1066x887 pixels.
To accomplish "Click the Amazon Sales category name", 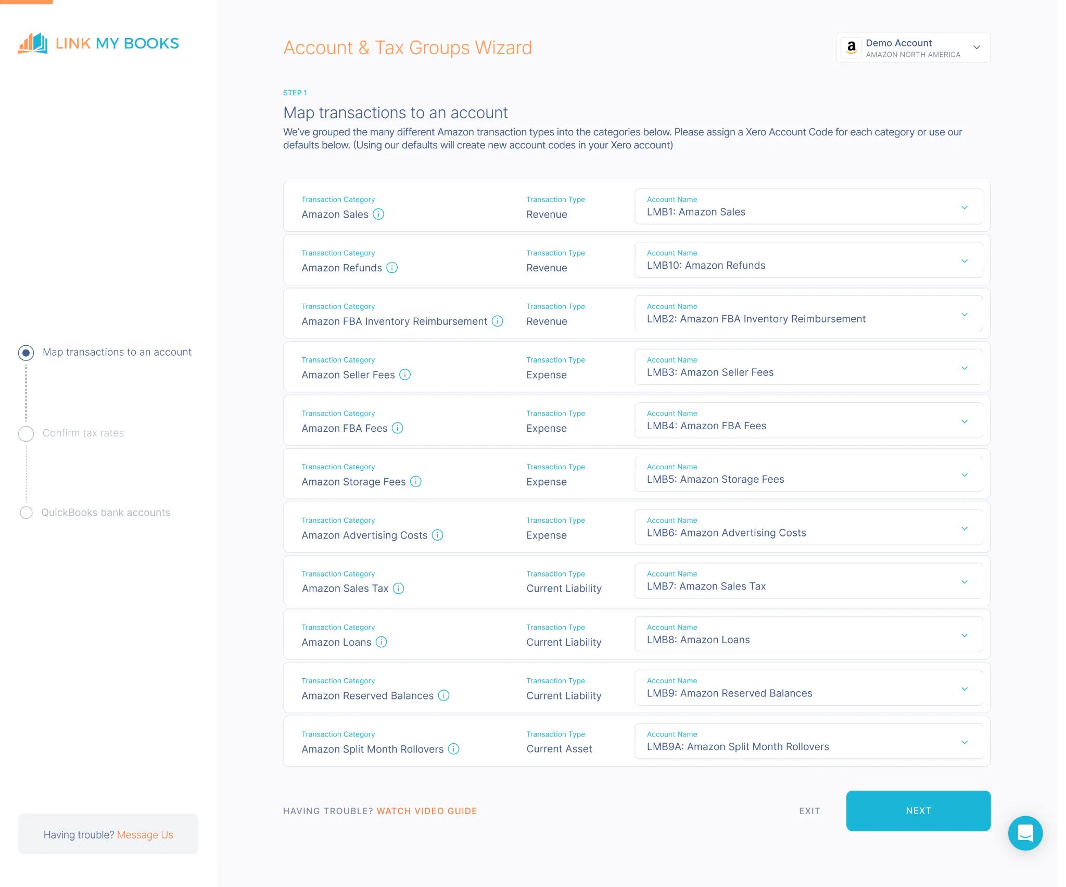I will [x=335, y=214].
